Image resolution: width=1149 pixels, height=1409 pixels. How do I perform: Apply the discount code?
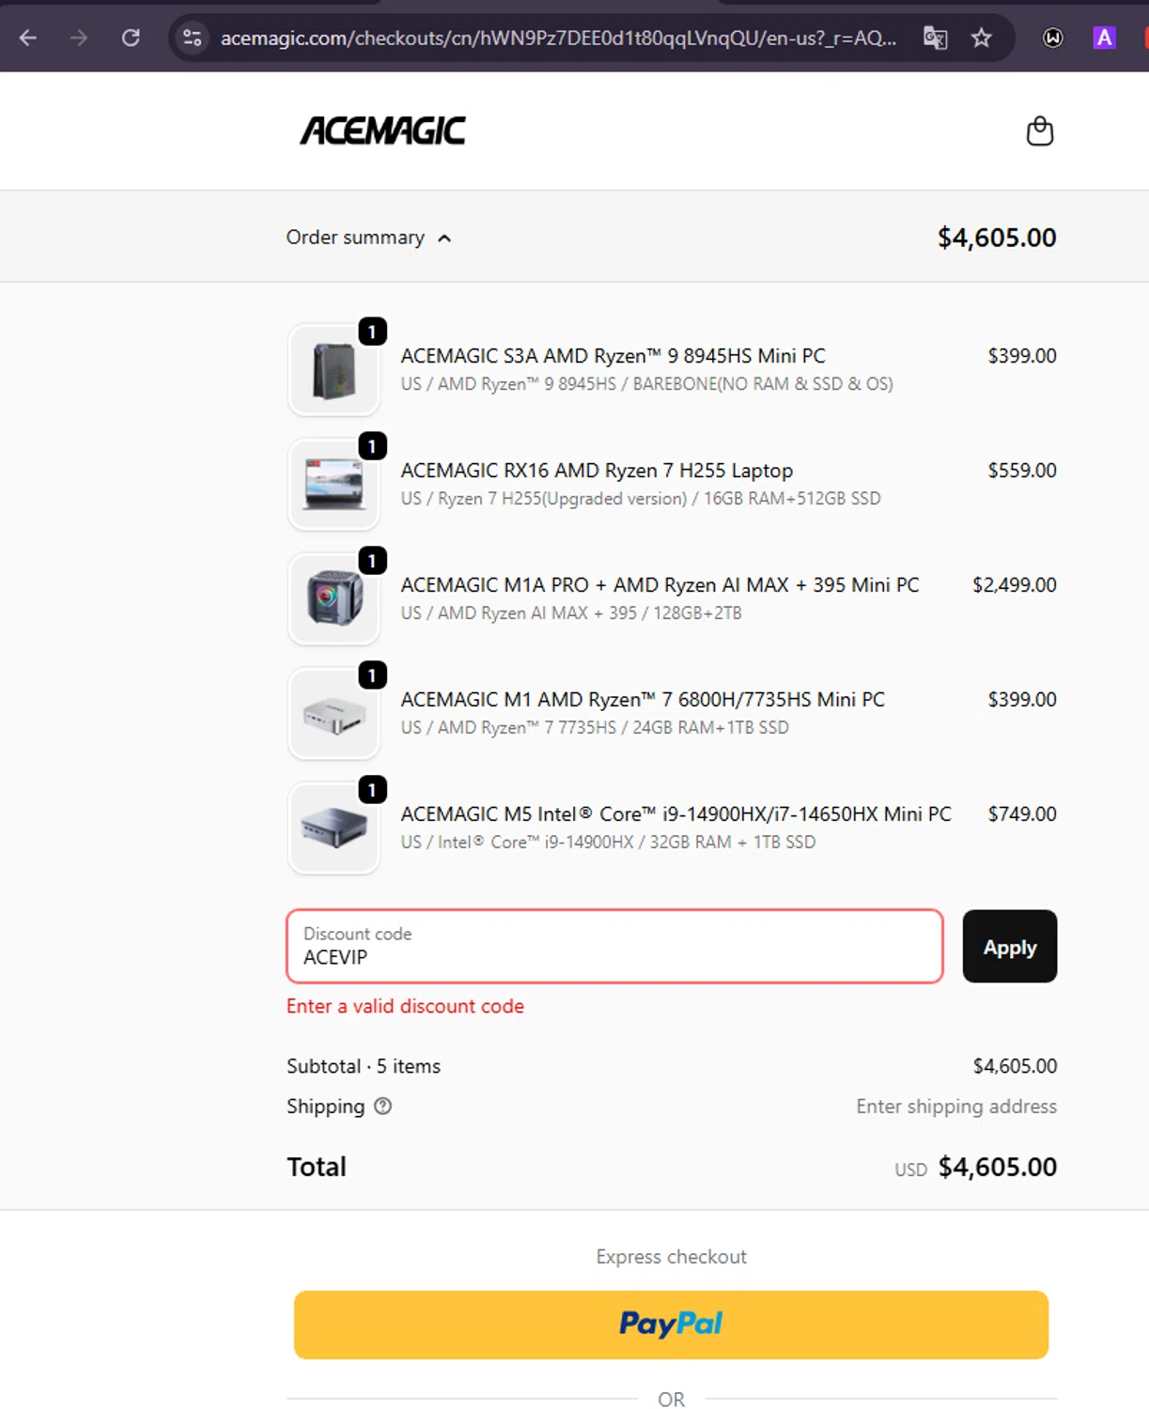(1009, 947)
